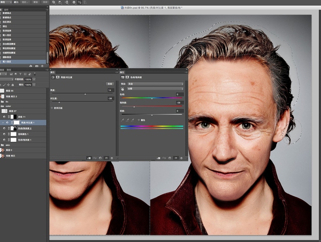The width and height of the screenshot is (321, 242).
Task: Toggle visibility of Brightness/Contrast adjustment in panel
Action: tap(105, 158)
